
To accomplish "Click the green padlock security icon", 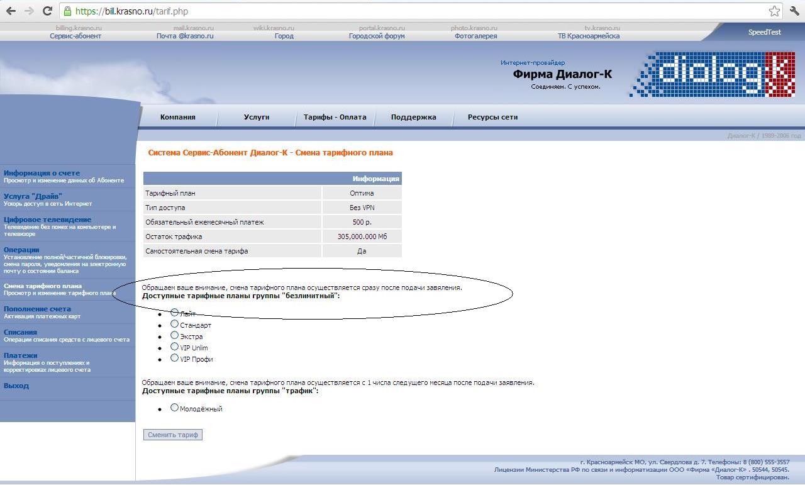I will 68,11.
